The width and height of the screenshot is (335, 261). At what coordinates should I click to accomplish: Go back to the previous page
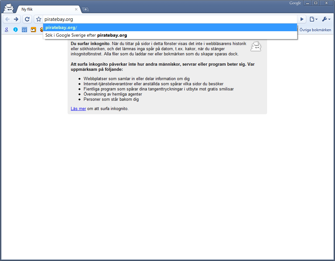[x=7, y=19]
